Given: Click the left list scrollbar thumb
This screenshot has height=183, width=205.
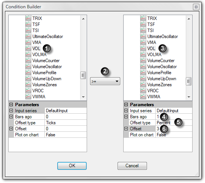Looking at the screenshot, I should [83, 75].
